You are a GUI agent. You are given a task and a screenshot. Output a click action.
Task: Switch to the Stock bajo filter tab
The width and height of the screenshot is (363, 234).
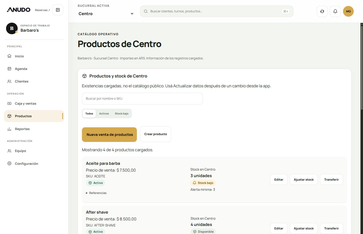[122, 113]
